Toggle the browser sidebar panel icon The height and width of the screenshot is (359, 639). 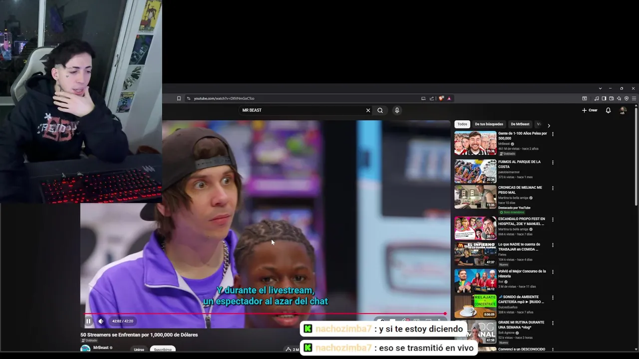(604, 99)
